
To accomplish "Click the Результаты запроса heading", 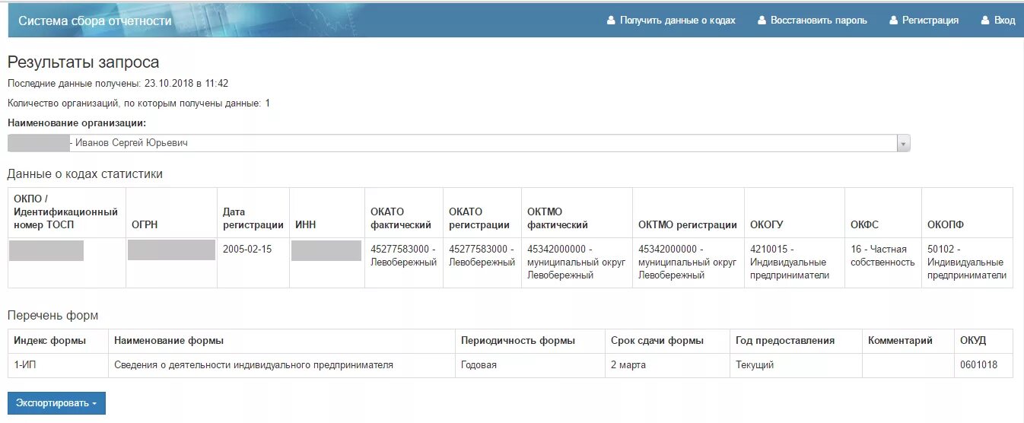I will click(x=83, y=63).
